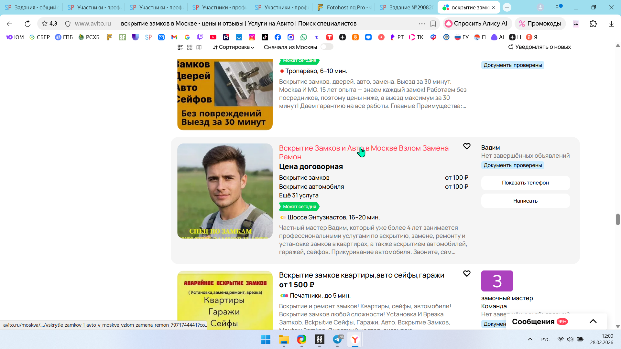Click 'Написать' button for Vadim
This screenshot has width=621, height=349.
pyautogui.click(x=525, y=201)
